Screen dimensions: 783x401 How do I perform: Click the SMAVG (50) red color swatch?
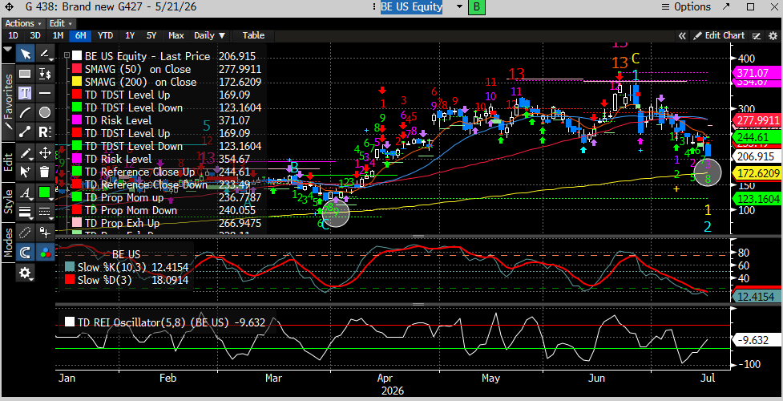pos(76,69)
